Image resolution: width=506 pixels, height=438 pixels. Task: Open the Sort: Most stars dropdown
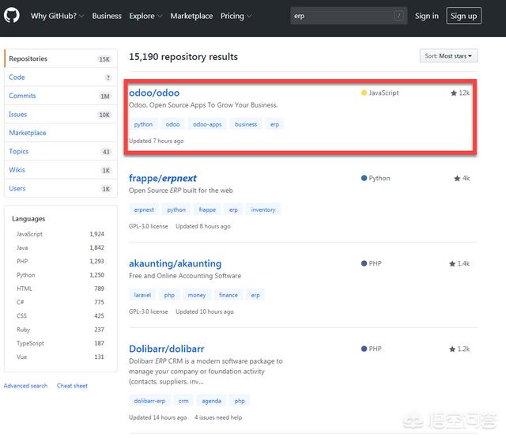(448, 56)
